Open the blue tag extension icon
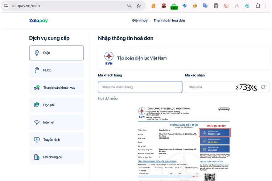The width and height of the screenshot is (272, 181). 185,6
